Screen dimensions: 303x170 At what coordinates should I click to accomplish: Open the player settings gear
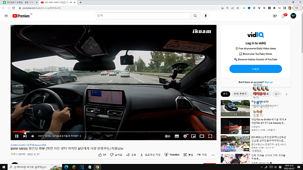[185, 136]
